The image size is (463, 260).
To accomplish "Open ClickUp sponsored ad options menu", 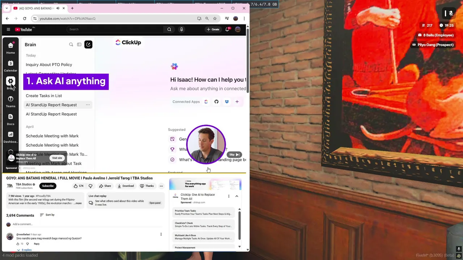I will pos(229,196).
